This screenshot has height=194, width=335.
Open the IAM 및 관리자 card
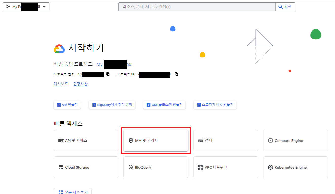pos(156,141)
